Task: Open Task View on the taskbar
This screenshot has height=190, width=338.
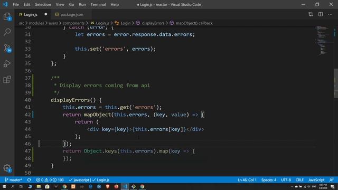Action: tap(21, 186)
